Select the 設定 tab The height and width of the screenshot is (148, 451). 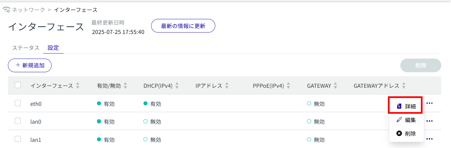[53, 48]
